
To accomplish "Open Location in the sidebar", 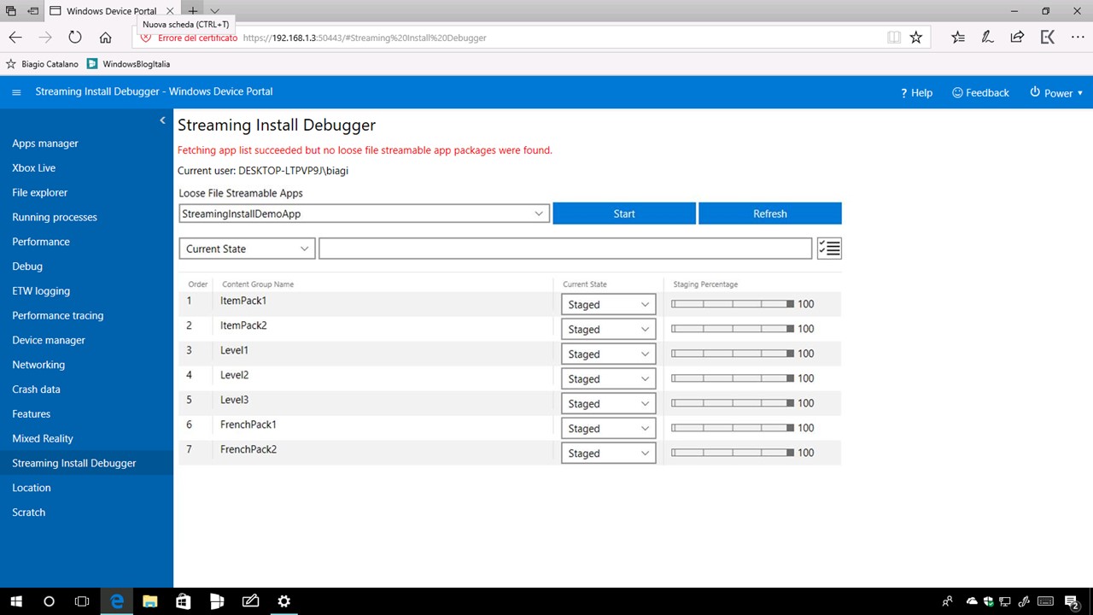I will point(32,488).
